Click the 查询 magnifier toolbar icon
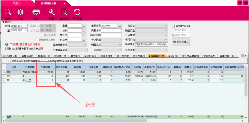249x123 pixels. pos(8,12)
